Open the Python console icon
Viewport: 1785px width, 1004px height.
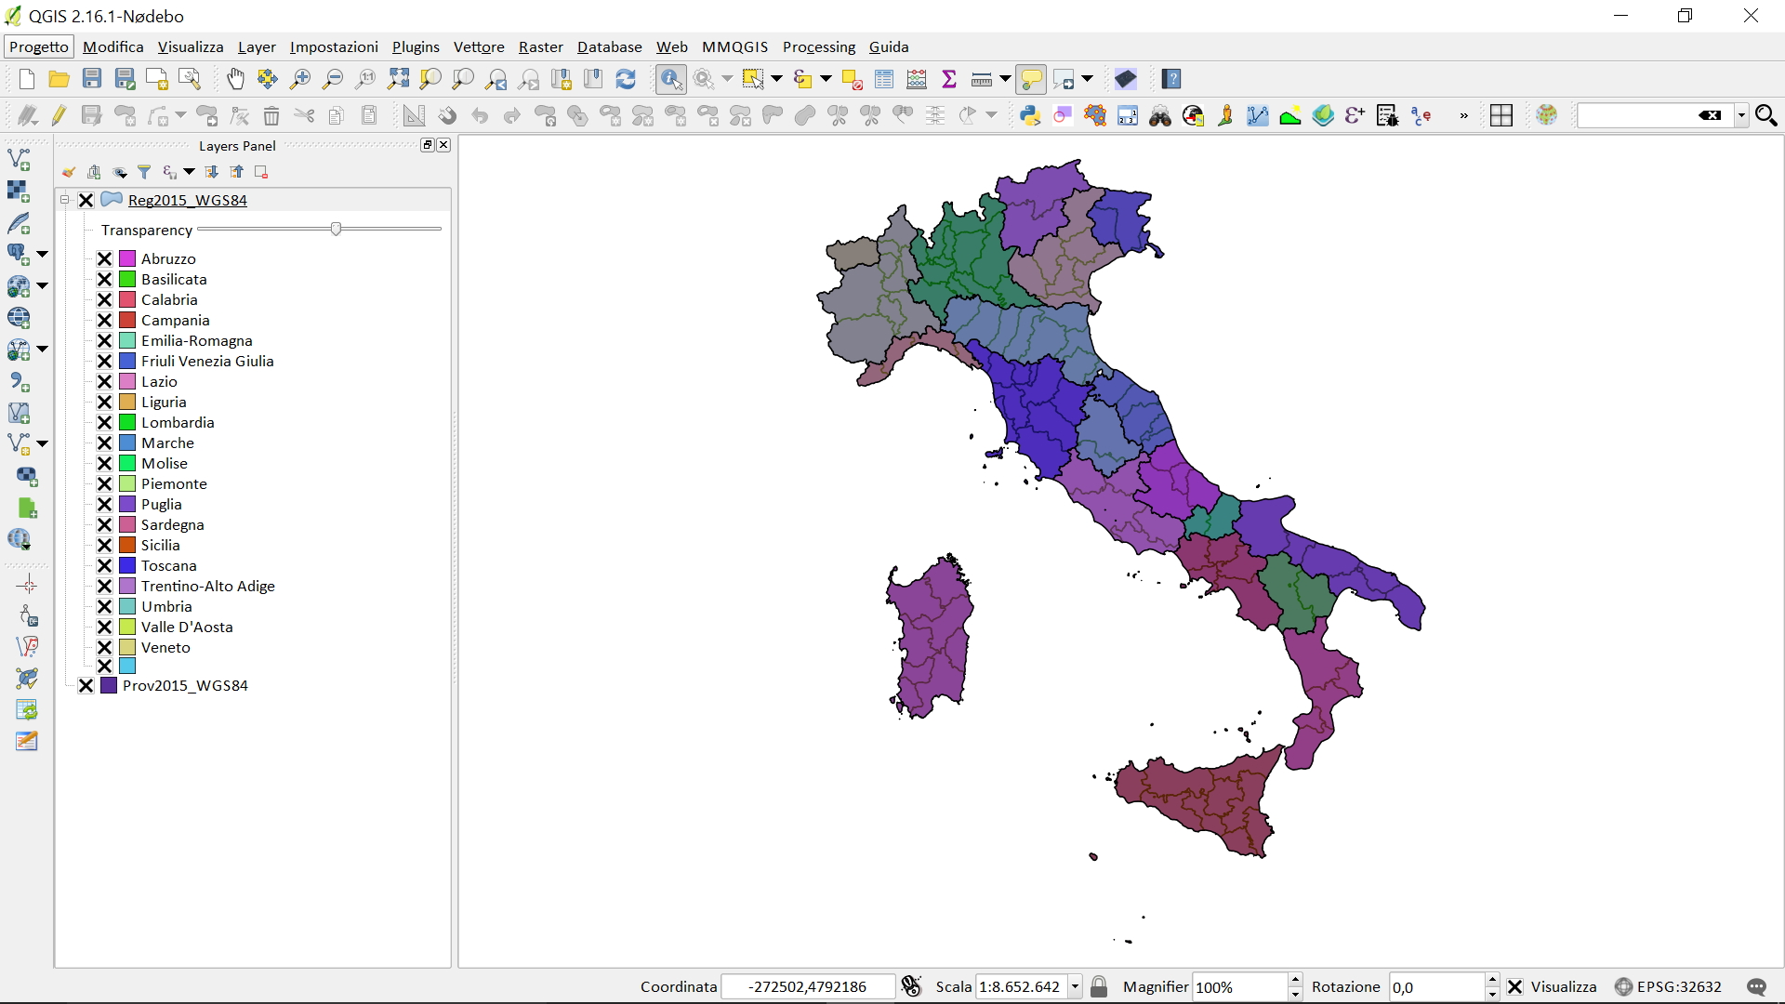1029,115
